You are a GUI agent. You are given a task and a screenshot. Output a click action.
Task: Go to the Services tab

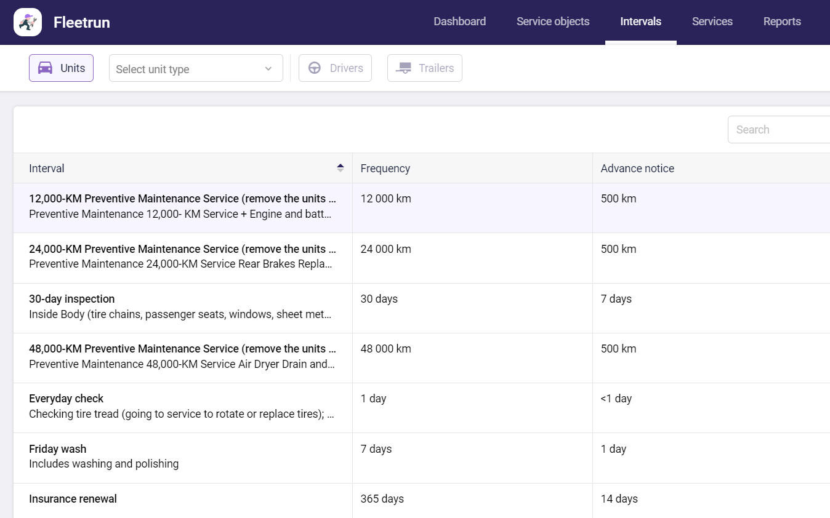[x=712, y=22]
